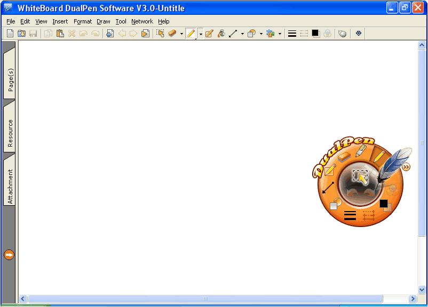Click the mouse icon in the toolbar
428x307 pixels.
[342, 34]
